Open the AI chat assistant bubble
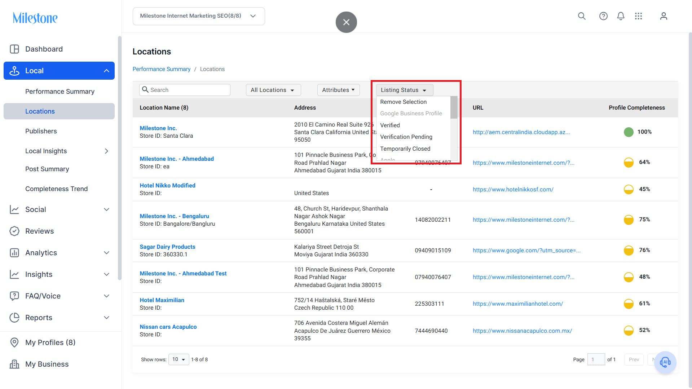 coord(665,362)
